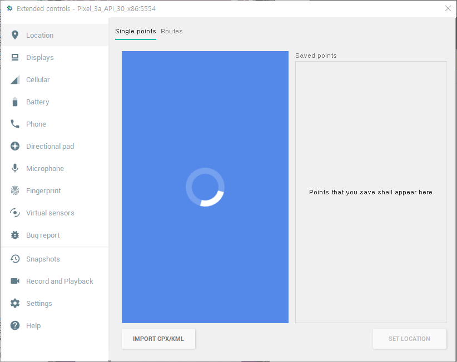Select the Record and Playback label
This screenshot has width=457, height=362.
pos(59,281)
